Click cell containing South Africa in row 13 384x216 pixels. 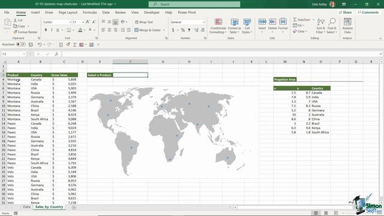point(40,119)
